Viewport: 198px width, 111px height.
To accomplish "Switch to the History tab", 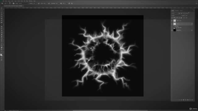I will click(181, 11).
